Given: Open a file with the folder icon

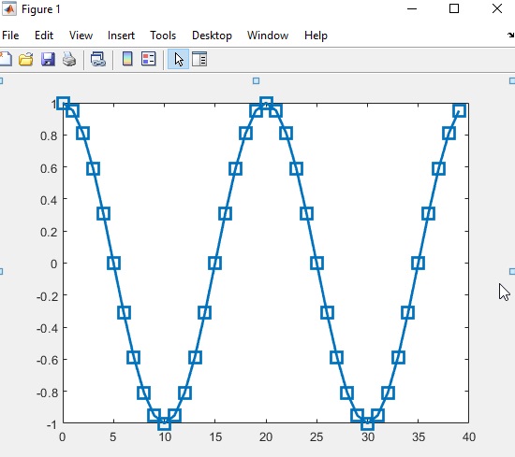Looking at the screenshot, I should point(26,59).
